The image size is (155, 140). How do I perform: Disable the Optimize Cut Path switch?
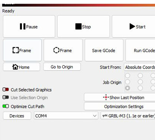pyautogui.click(x=6, y=106)
